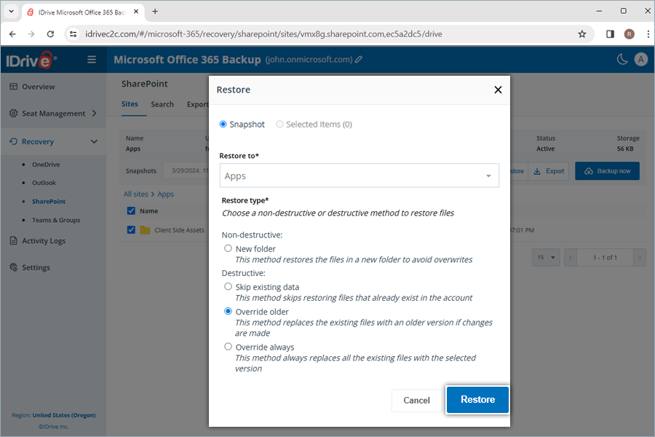Screen dimensions: 655x437
Task: Open the Restore to Apps dropdown
Action: pos(490,176)
